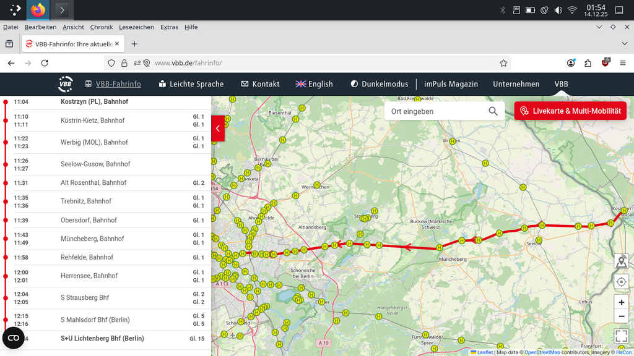Open HaCon attribution link
Viewport: 634px width, 356px height.
(624, 352)
